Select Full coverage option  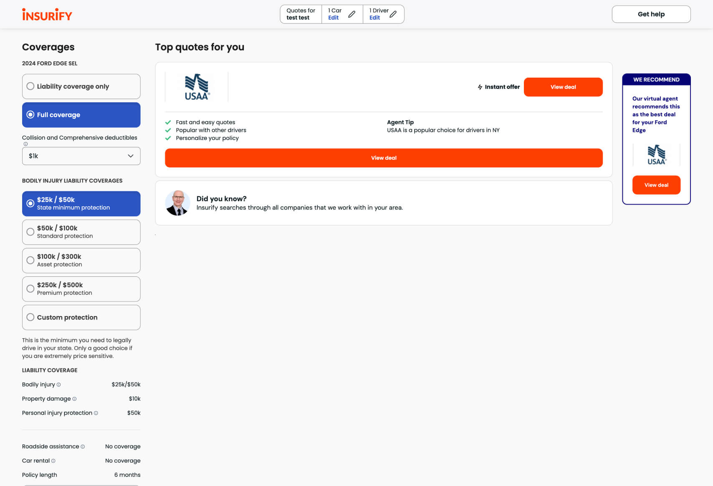pyautogui.click(x=81, y=115)
